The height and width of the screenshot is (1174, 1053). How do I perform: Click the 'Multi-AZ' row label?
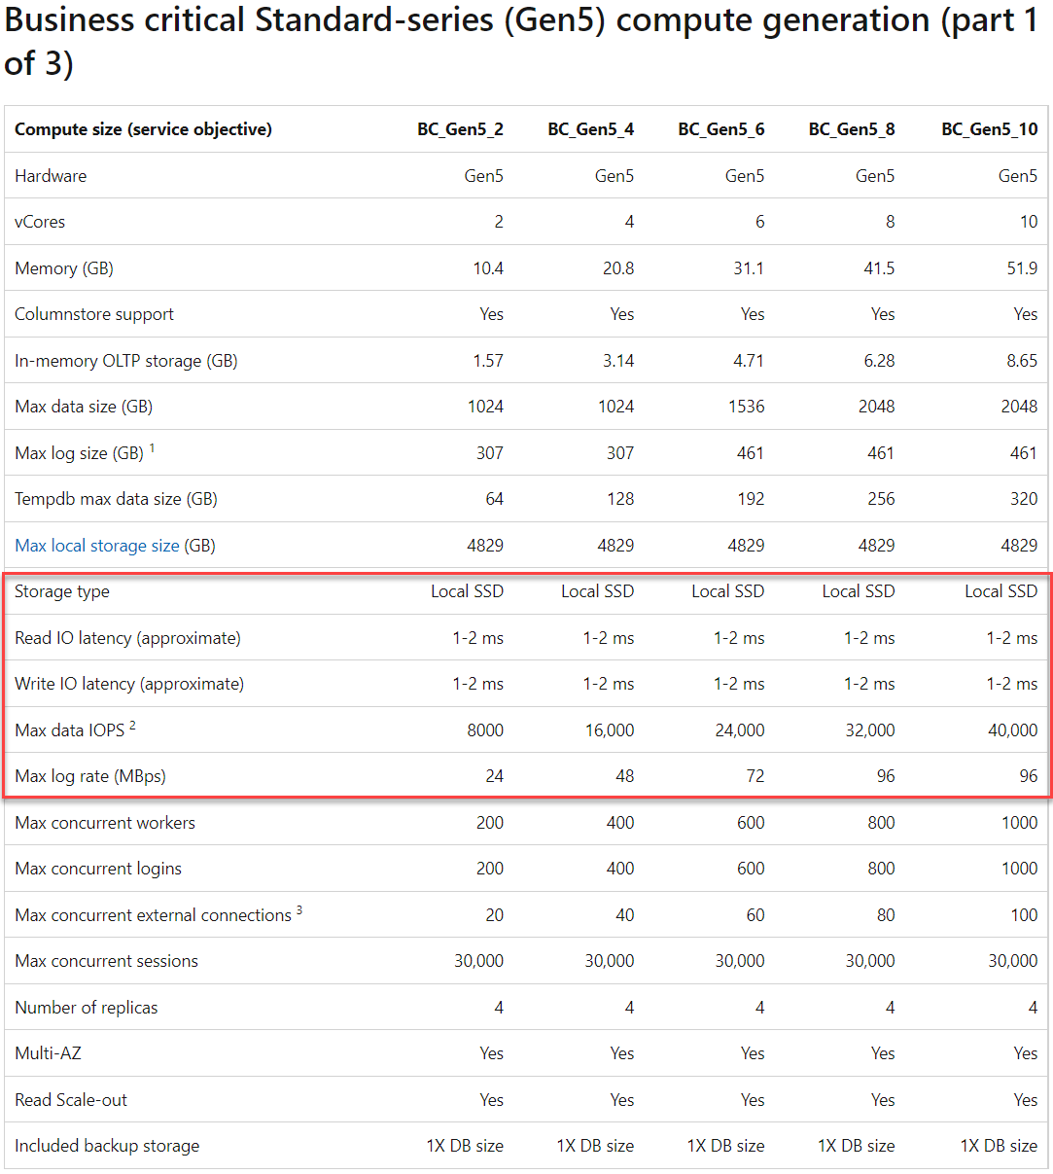[49, 1053]
